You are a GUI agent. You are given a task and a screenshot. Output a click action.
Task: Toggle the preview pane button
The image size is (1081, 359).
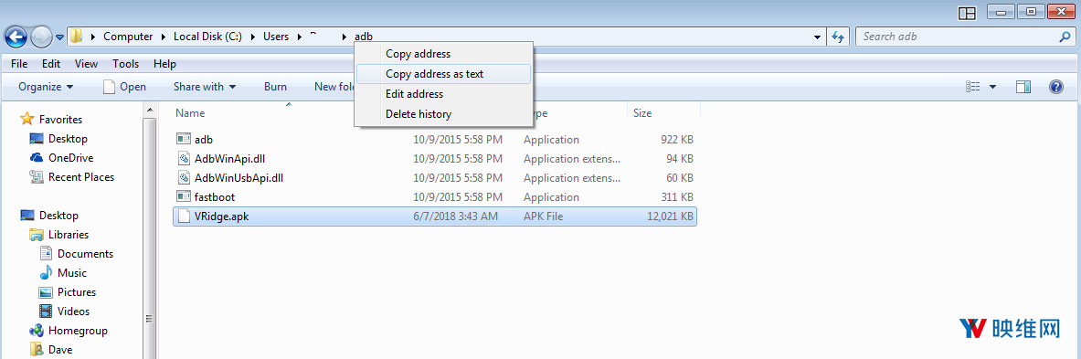tap(1023, 86)
